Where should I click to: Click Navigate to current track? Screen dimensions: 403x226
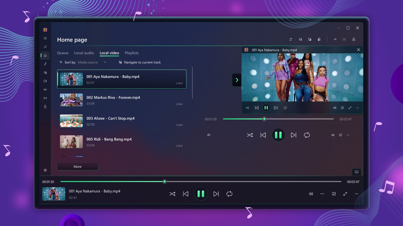click(x=140, y=62)
